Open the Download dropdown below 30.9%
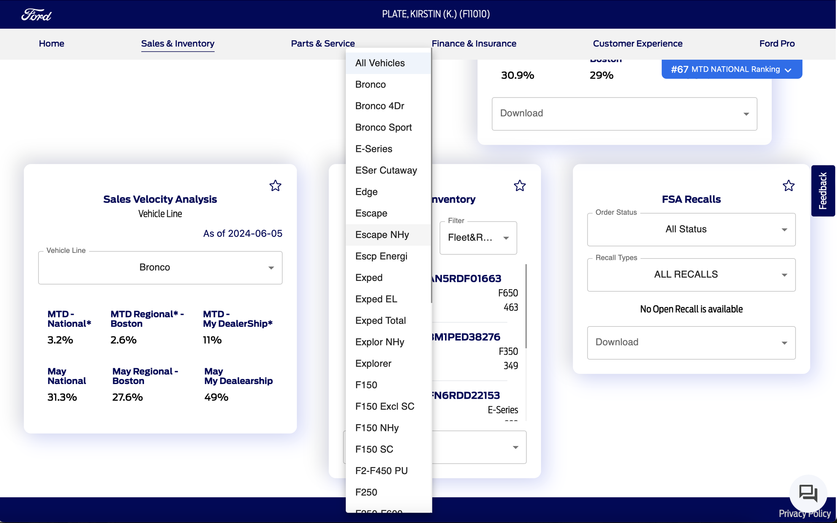 [624, 114]
